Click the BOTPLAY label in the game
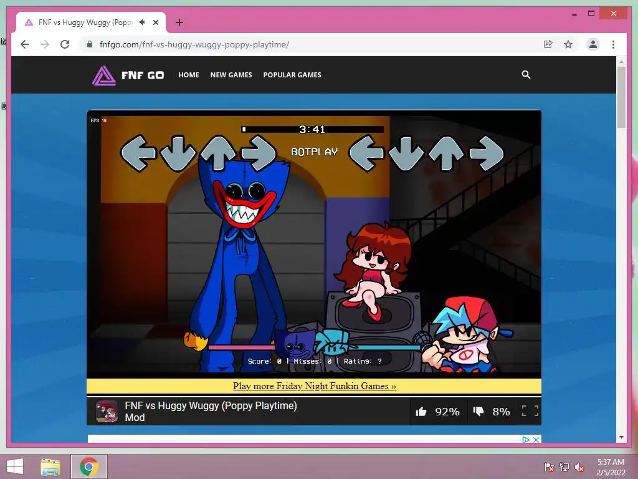The width and height of the screenshot is (638, 479). [314, 152]
